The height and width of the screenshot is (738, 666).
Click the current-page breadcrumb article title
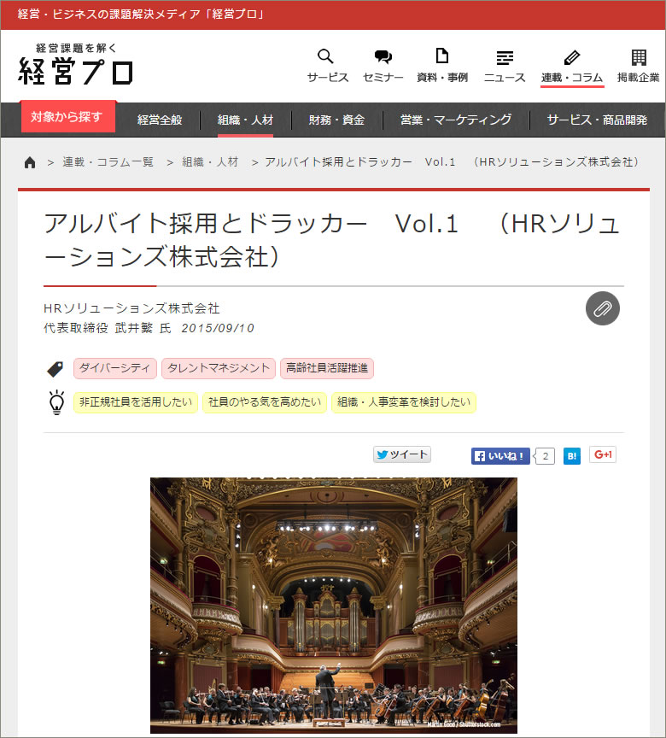pyautogui.click(x=452, y=162)
